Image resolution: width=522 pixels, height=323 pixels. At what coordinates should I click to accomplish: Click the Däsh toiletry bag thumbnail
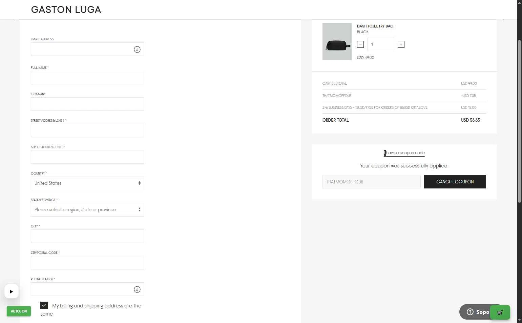coord(337,42)
